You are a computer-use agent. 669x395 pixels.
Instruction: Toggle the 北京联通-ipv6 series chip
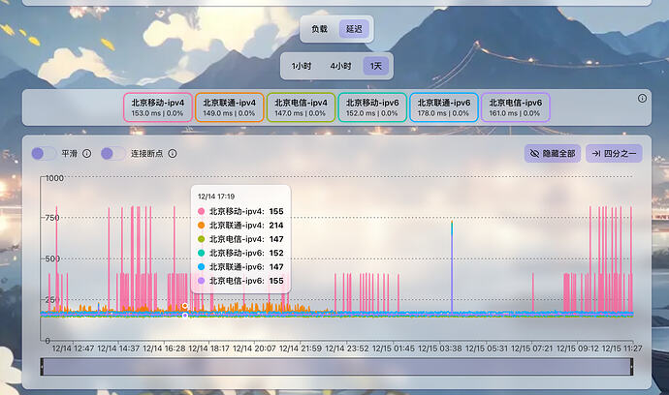(444, 107)
